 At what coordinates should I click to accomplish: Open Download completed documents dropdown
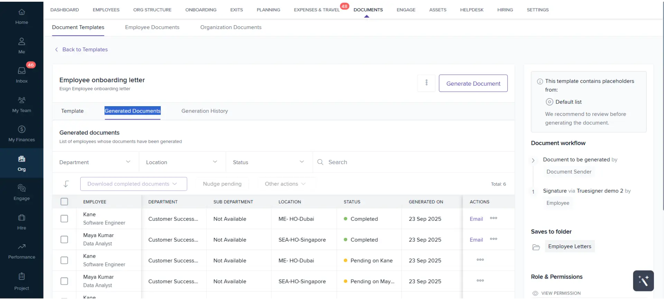tap(133, 184)
